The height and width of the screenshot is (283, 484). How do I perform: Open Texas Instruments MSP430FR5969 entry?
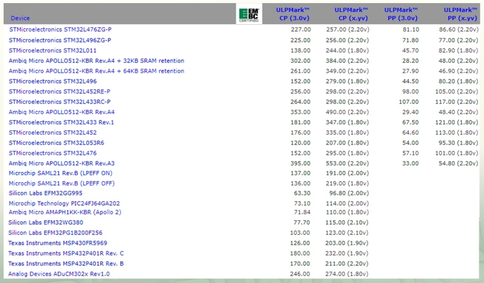click(58, 243)
